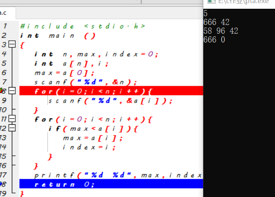Viewport: 275px width, 197px height.
Task: Click the '666 0' output line in the console
Action: point(214,40)
